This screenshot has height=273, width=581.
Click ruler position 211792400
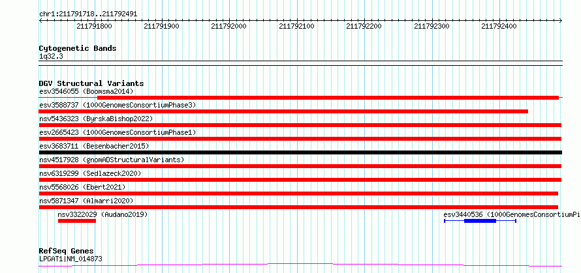click(499, 26)
